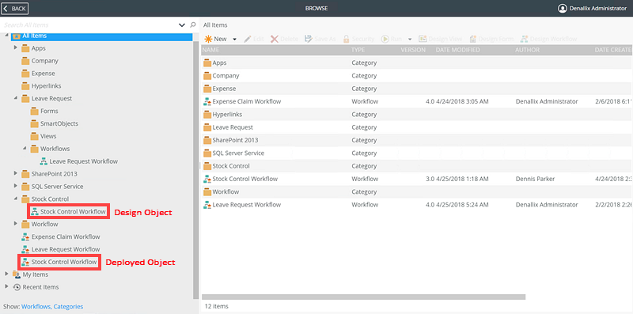
Task: Sort by the AUTHOR column header
Action: (x=527, y=50)
